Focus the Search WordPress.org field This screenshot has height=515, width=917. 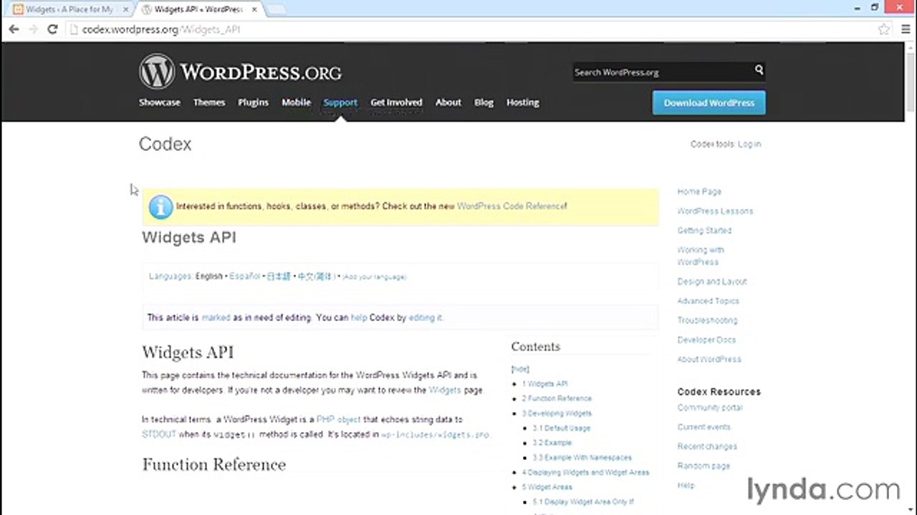661,72
